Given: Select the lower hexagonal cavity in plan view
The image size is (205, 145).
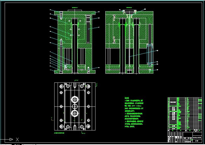Looking at the screenshot, I should (75, 113).
